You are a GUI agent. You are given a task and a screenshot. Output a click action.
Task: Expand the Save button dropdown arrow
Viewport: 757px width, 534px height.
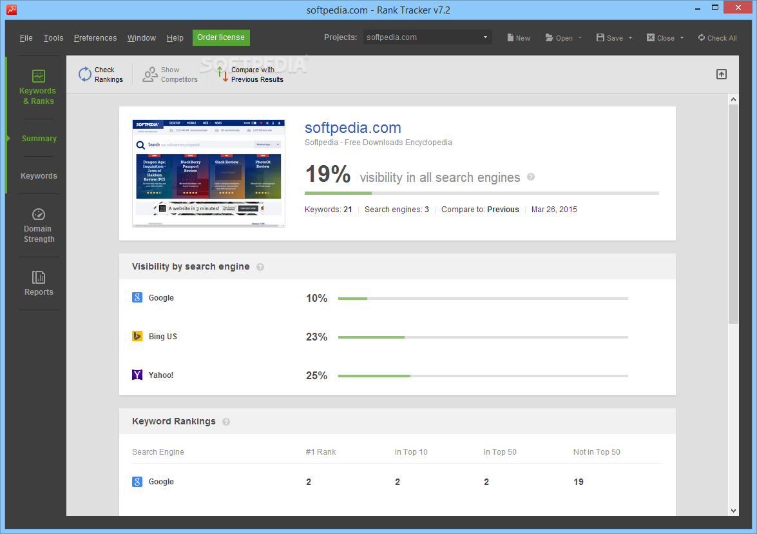[630, 37]
